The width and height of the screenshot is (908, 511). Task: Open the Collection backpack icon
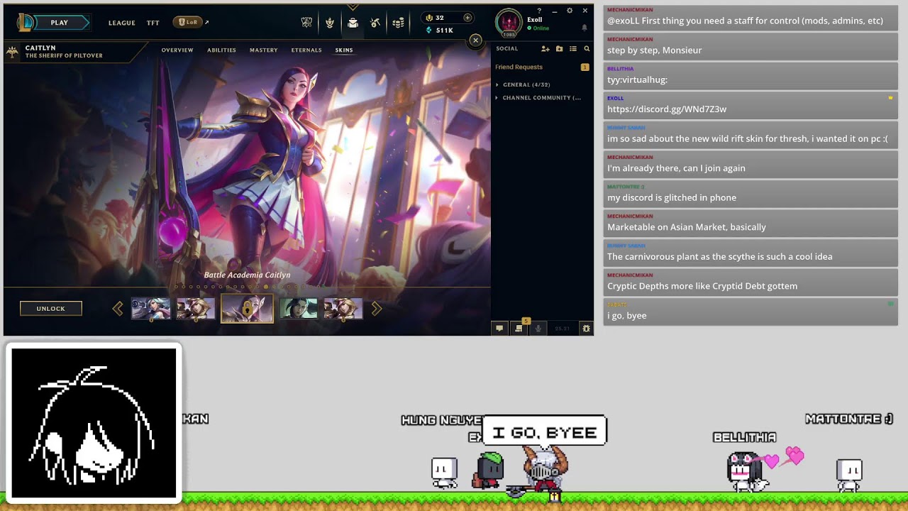click(x=353, y=23)
